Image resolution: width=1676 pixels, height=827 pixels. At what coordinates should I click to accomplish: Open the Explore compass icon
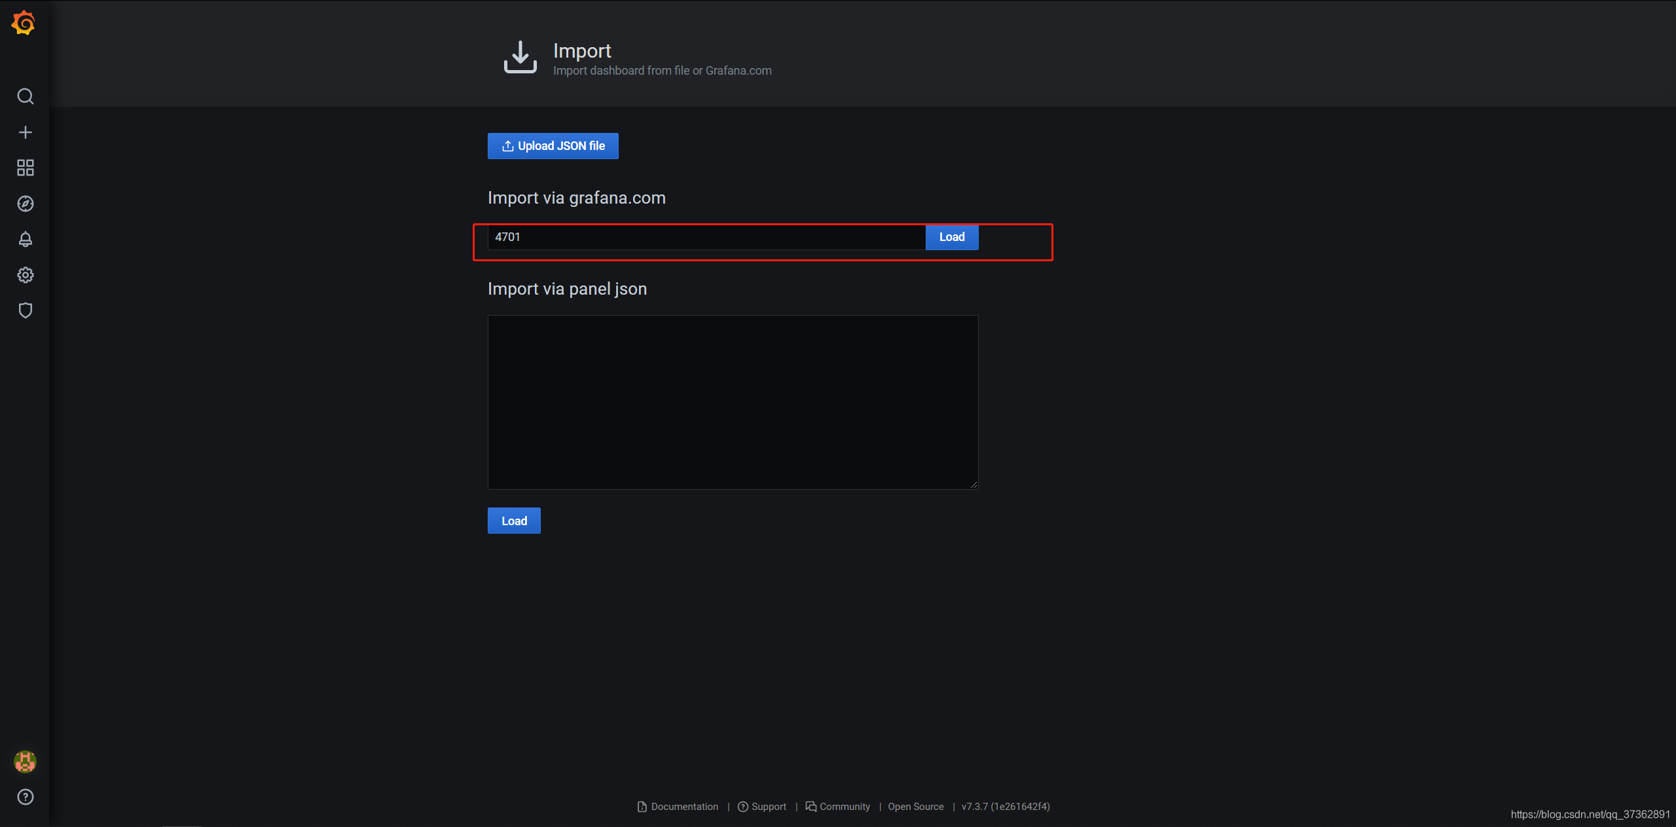(25, 204)
